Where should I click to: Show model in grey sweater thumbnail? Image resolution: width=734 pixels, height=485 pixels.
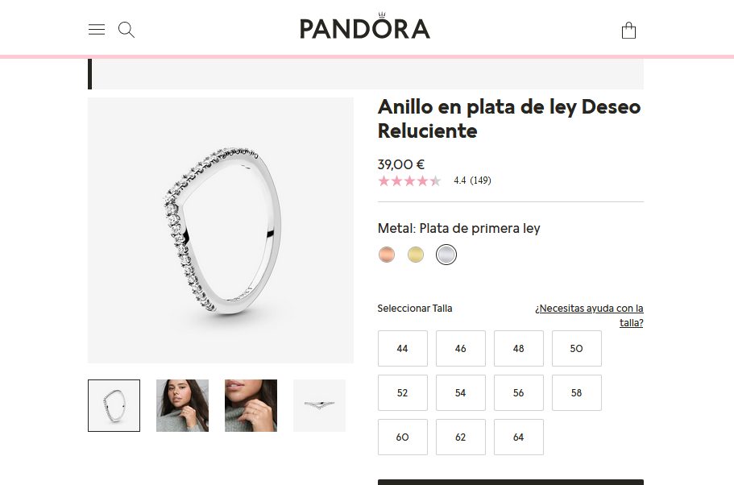click(183, 405)
